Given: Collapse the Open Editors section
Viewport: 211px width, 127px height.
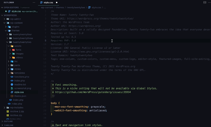Looking at the screenshot, I should [x=2, y=8].
